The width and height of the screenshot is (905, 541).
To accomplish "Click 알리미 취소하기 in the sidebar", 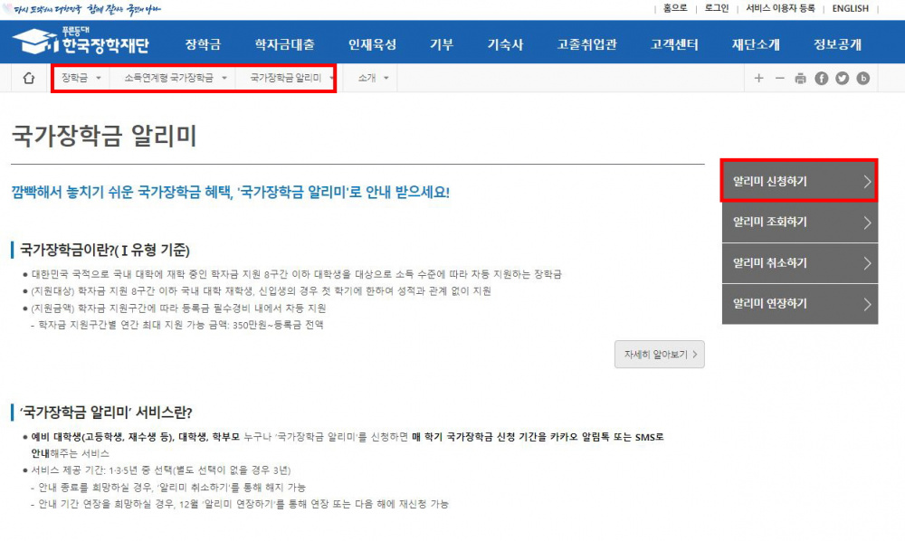I will click(x=795, y=262).
